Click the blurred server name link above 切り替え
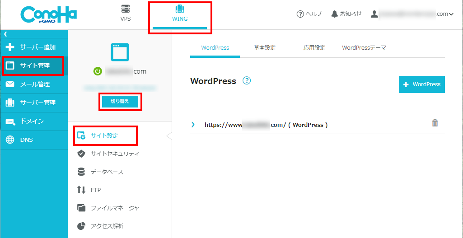Image resolution: width=463 pixels, height=238 pixels. (120, 88)
